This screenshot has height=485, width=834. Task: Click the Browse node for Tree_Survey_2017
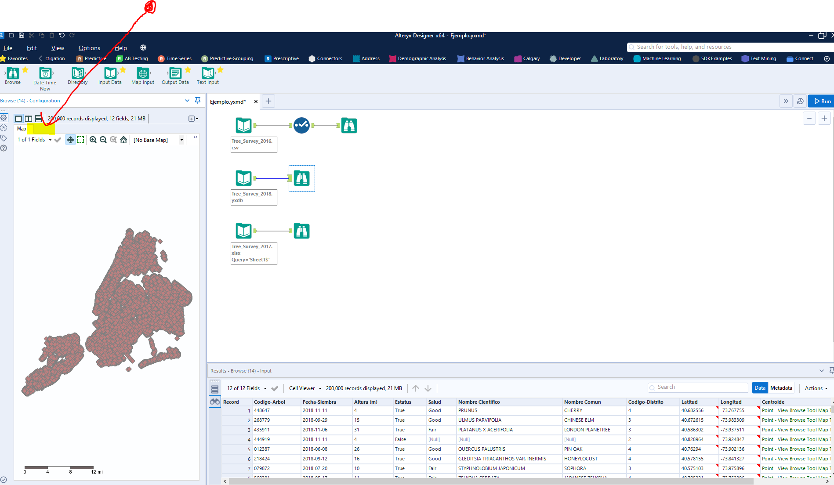pos(302,231)
